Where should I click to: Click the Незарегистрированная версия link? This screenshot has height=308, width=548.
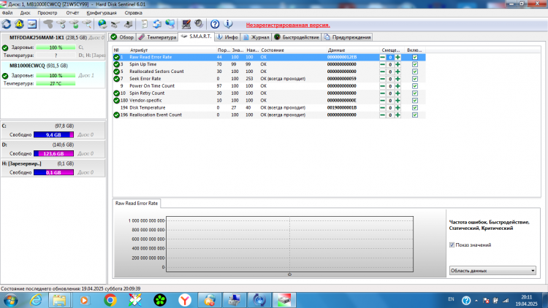tap(288, 25)
